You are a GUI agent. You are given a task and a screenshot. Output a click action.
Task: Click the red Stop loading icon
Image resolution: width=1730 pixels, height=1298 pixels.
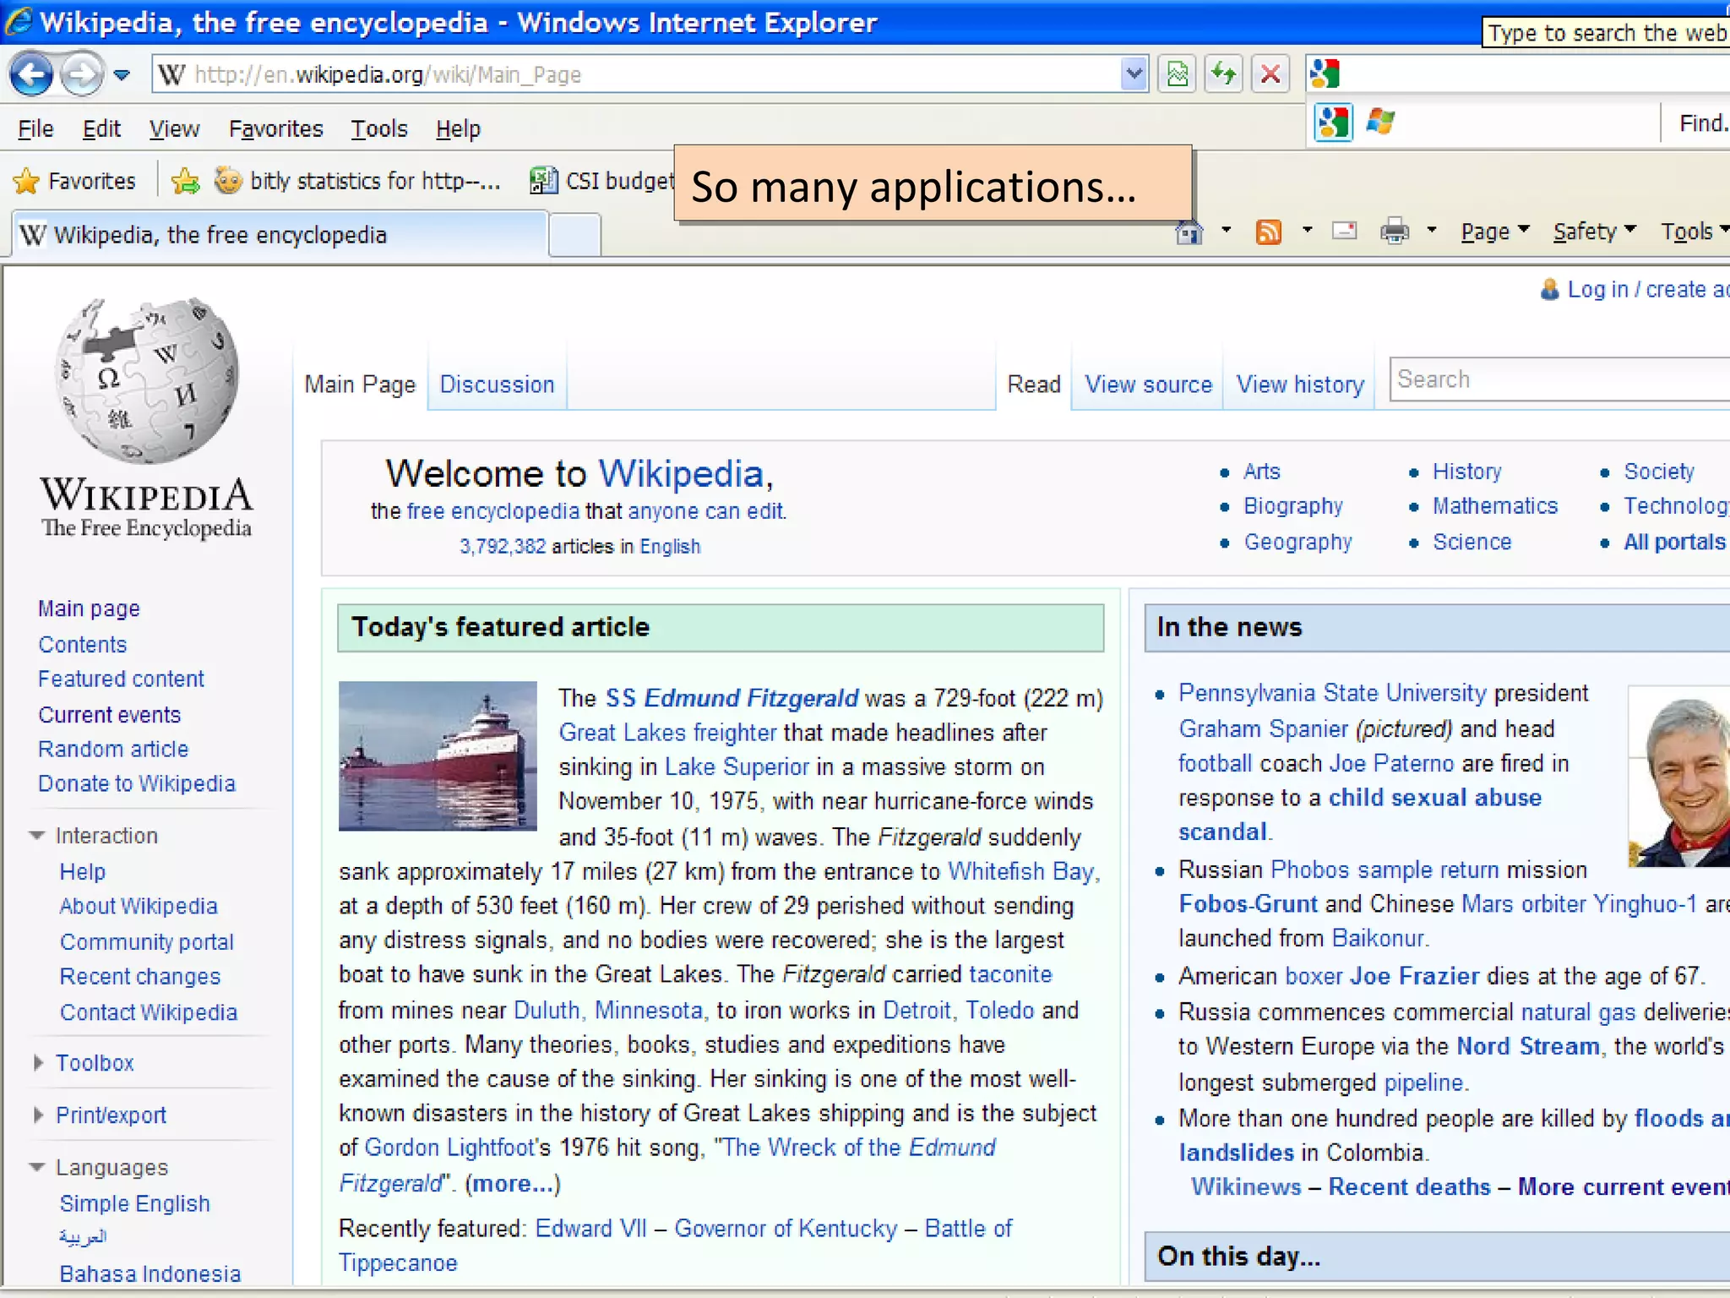(x=1270, y=74)
